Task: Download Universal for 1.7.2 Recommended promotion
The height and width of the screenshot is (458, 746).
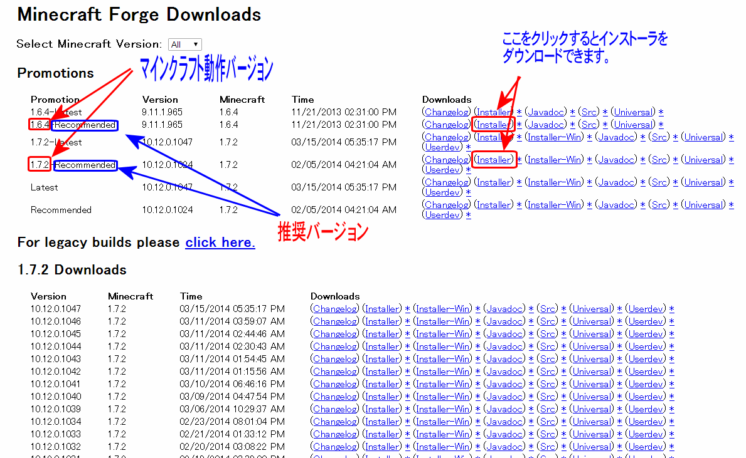Action: (703, 160)
